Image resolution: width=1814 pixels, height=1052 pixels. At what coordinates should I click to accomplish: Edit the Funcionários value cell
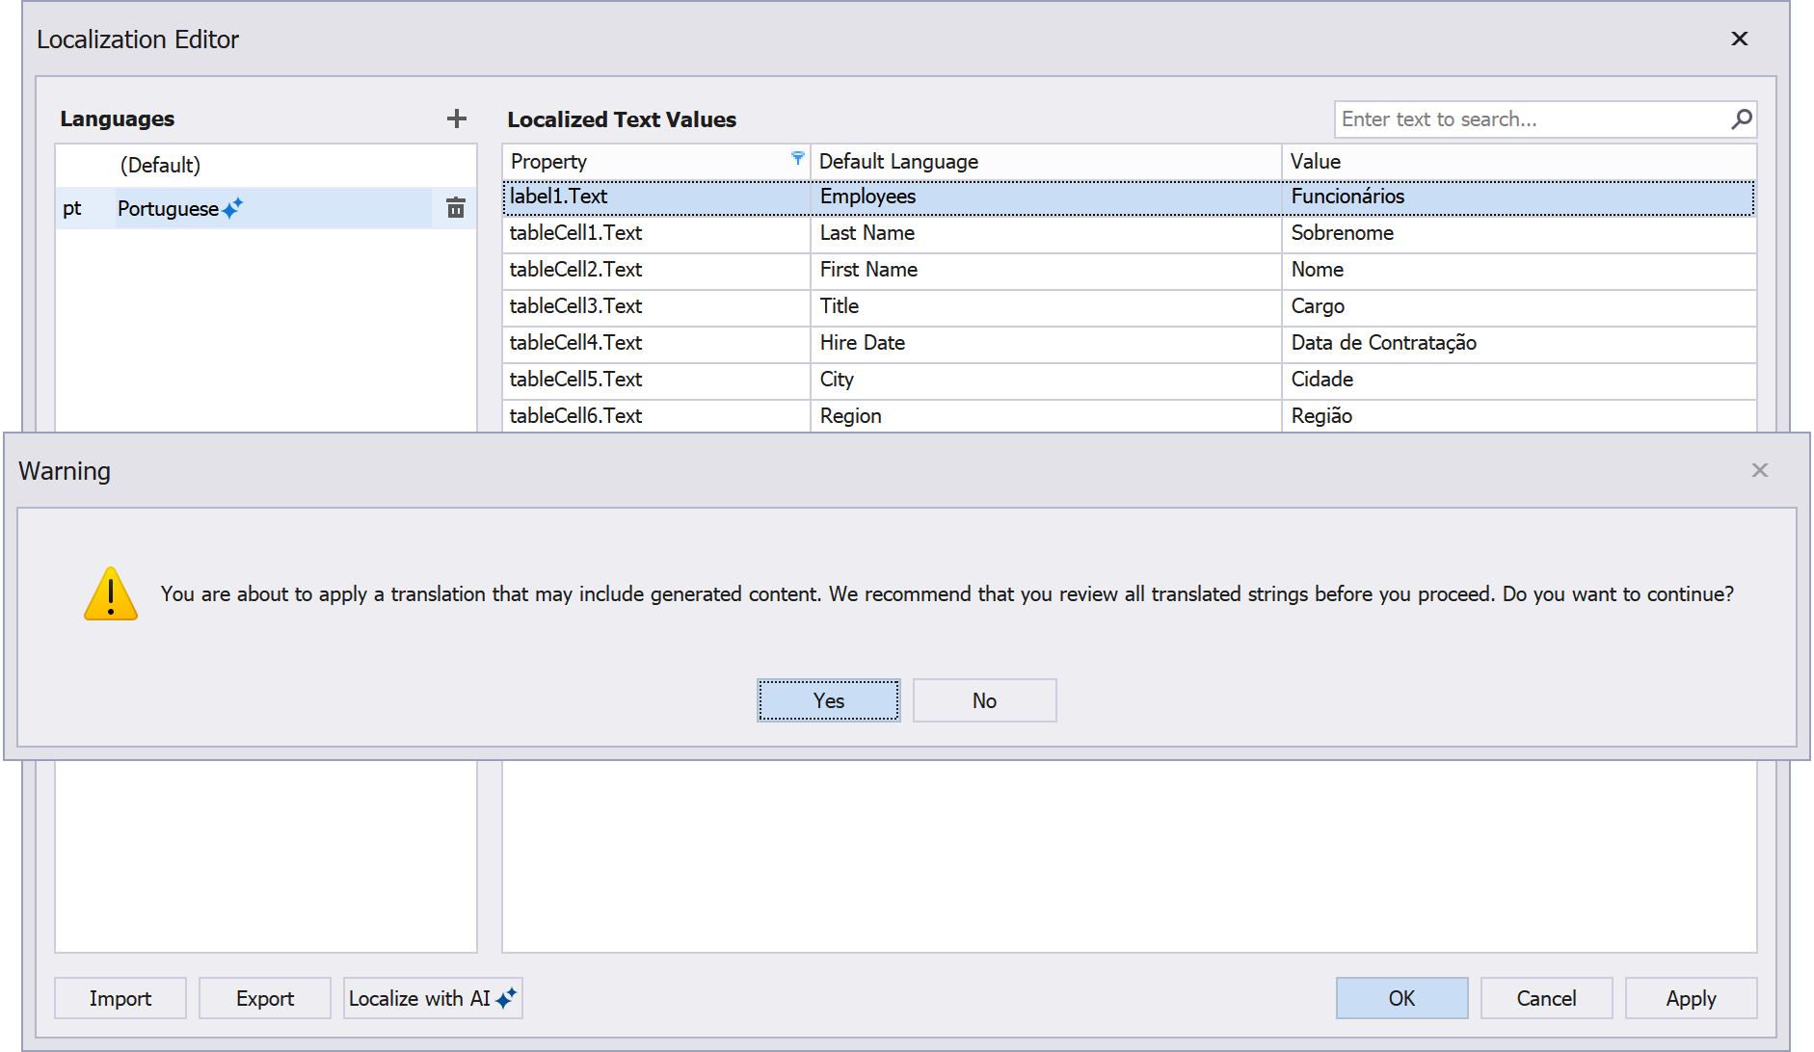pos(1519,197)
